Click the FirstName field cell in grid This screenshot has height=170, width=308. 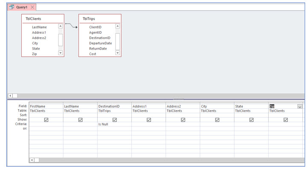pyautogui.click(x=46, y=106)
